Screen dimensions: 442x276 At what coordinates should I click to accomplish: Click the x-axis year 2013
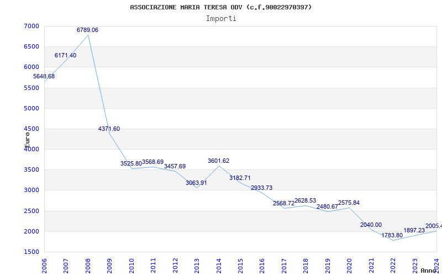[x=197, y=266]
